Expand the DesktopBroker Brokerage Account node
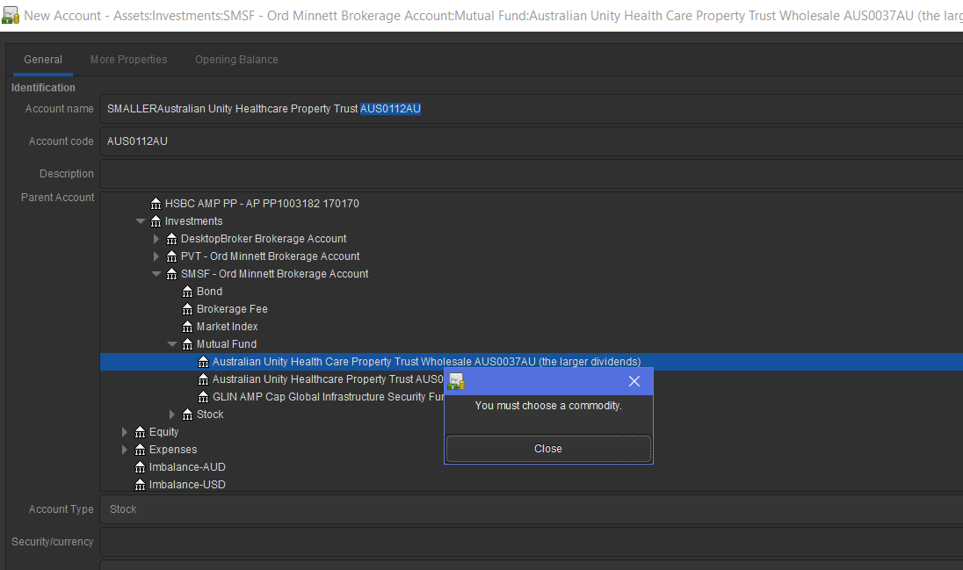The width and height of the screenshot is (963, 570). point(156,239)
